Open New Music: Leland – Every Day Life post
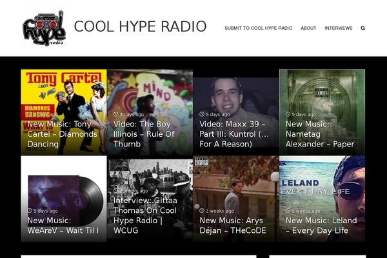 (x=321, y=225)
